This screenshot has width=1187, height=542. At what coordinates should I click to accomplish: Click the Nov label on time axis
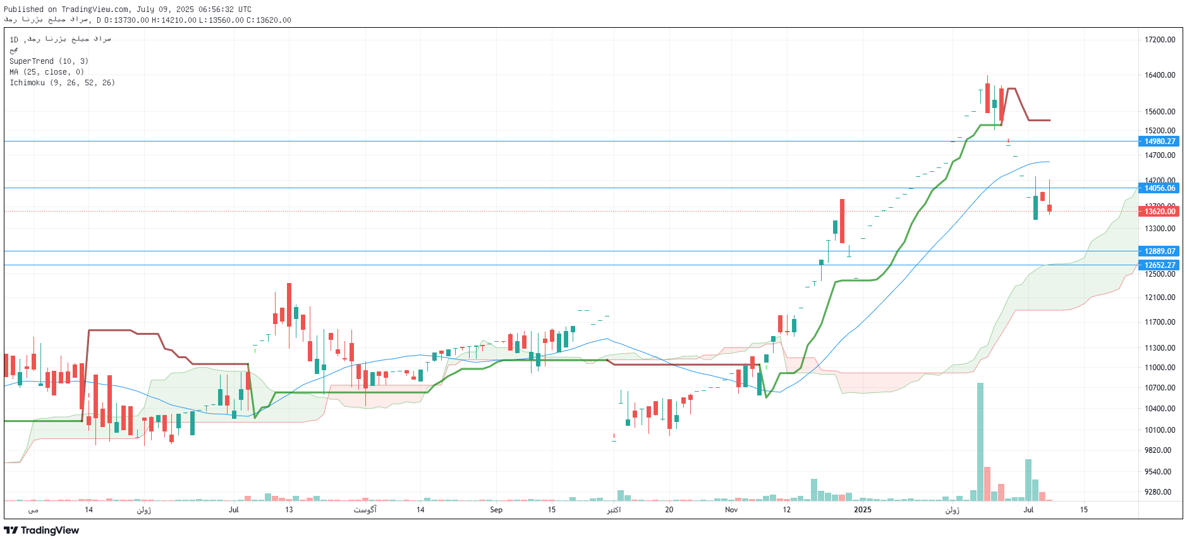(731, 510)
